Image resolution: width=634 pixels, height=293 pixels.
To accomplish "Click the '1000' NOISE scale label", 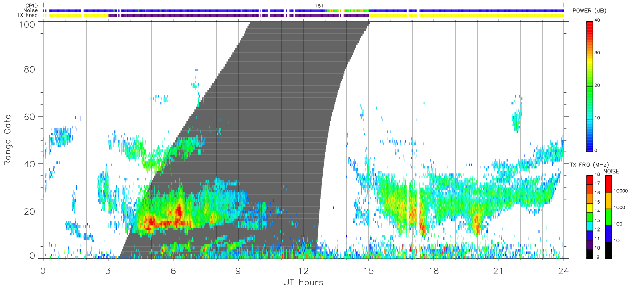I will (619, 207).
